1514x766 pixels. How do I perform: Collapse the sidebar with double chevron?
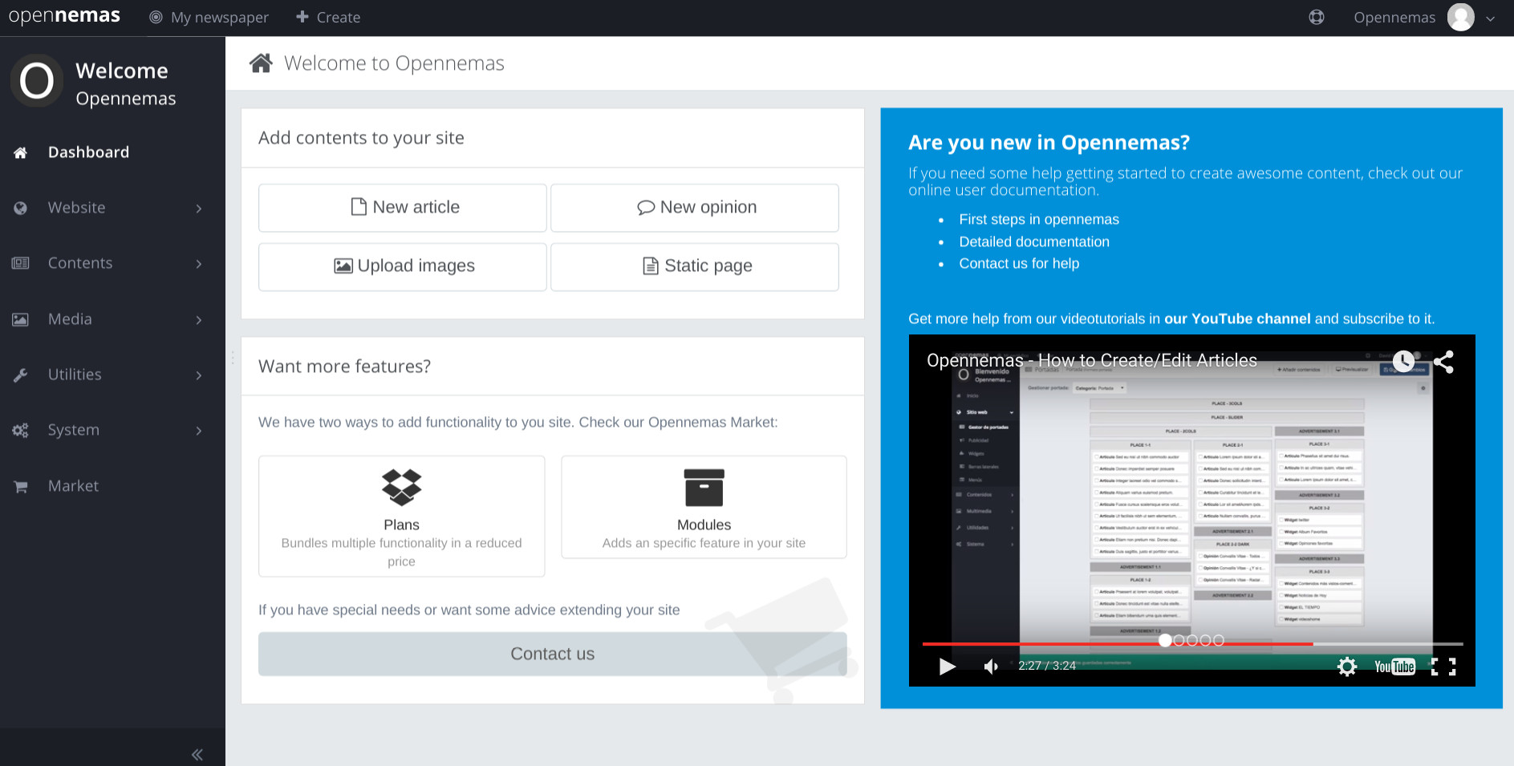[197, 755]
